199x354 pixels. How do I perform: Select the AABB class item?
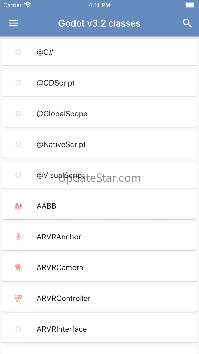[x=99, y=206]
